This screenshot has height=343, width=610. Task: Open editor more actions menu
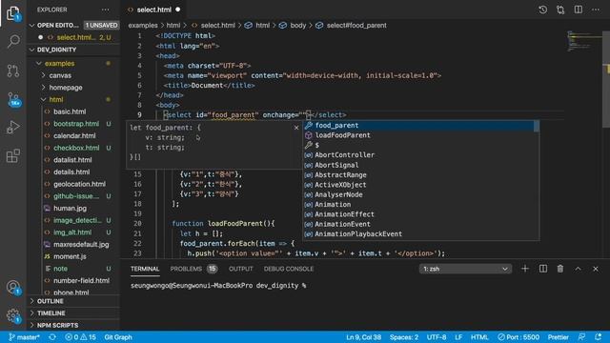596,10
